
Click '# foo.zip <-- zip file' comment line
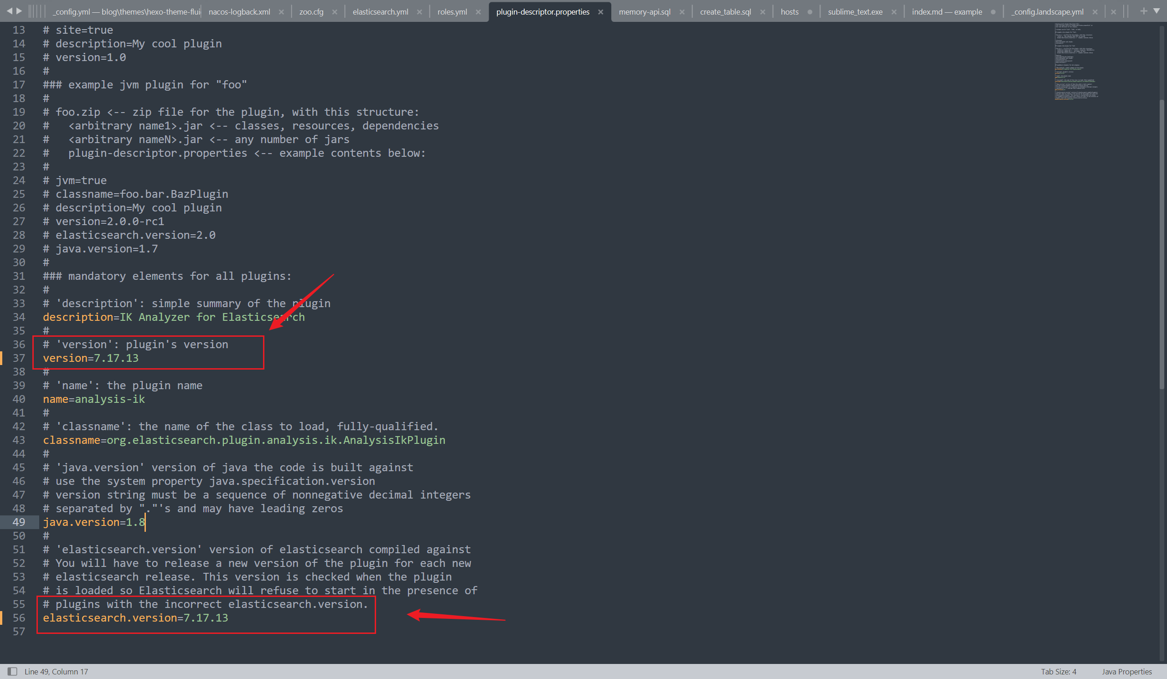[231, 112]
